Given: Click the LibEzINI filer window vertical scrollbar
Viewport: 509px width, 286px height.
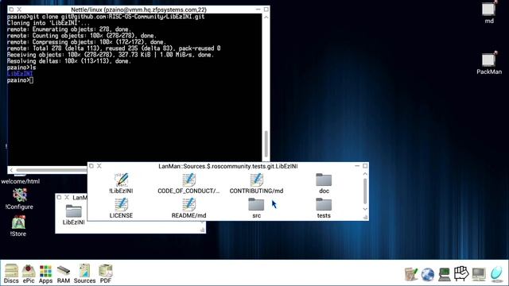Looking at the screenshot, I should pos(365,191).
